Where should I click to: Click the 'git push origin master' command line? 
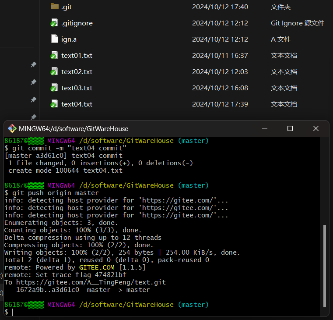click(52, 193)
